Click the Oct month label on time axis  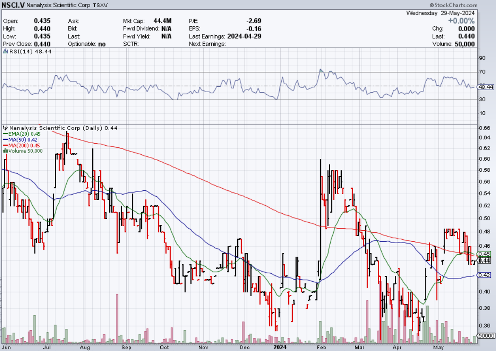point(164,347)
